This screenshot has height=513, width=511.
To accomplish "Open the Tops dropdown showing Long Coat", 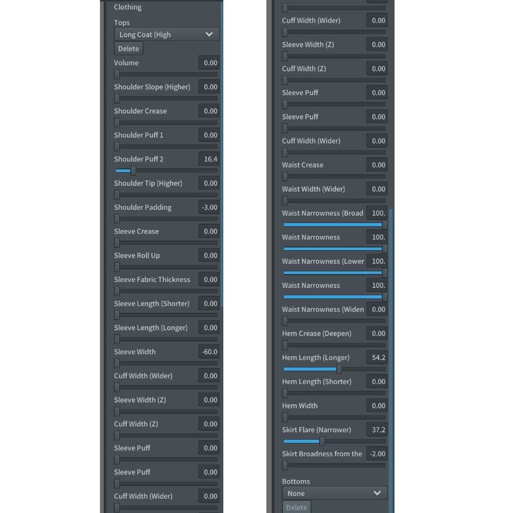I will tap(166, 35).
